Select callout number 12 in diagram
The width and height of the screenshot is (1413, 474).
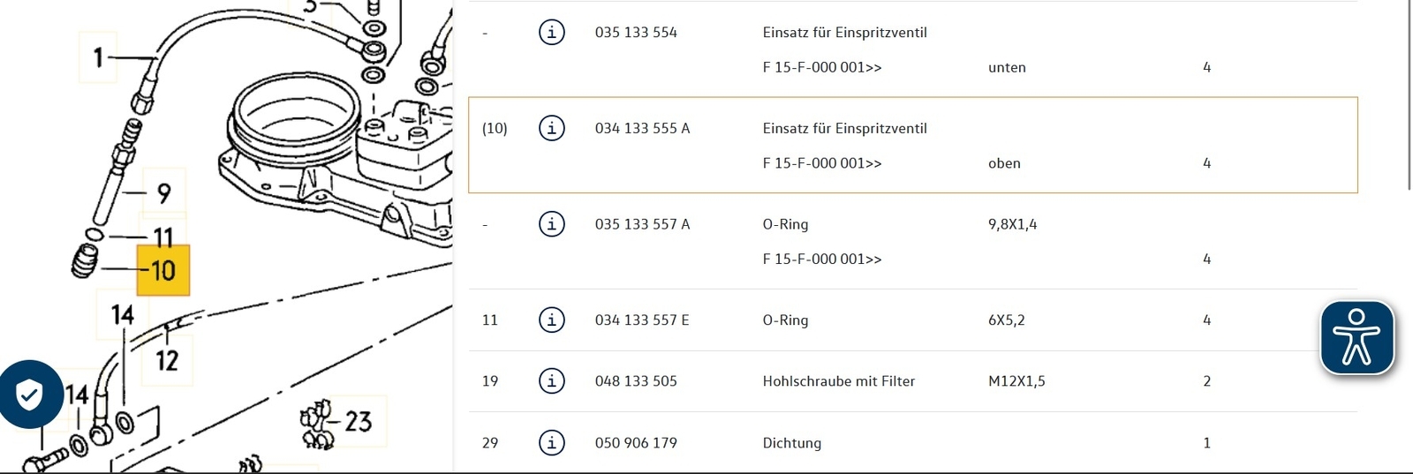coord(167,360)
